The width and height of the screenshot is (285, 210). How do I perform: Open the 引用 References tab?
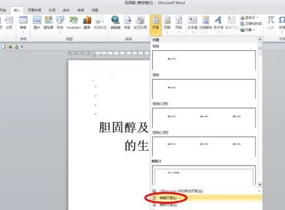52,10
